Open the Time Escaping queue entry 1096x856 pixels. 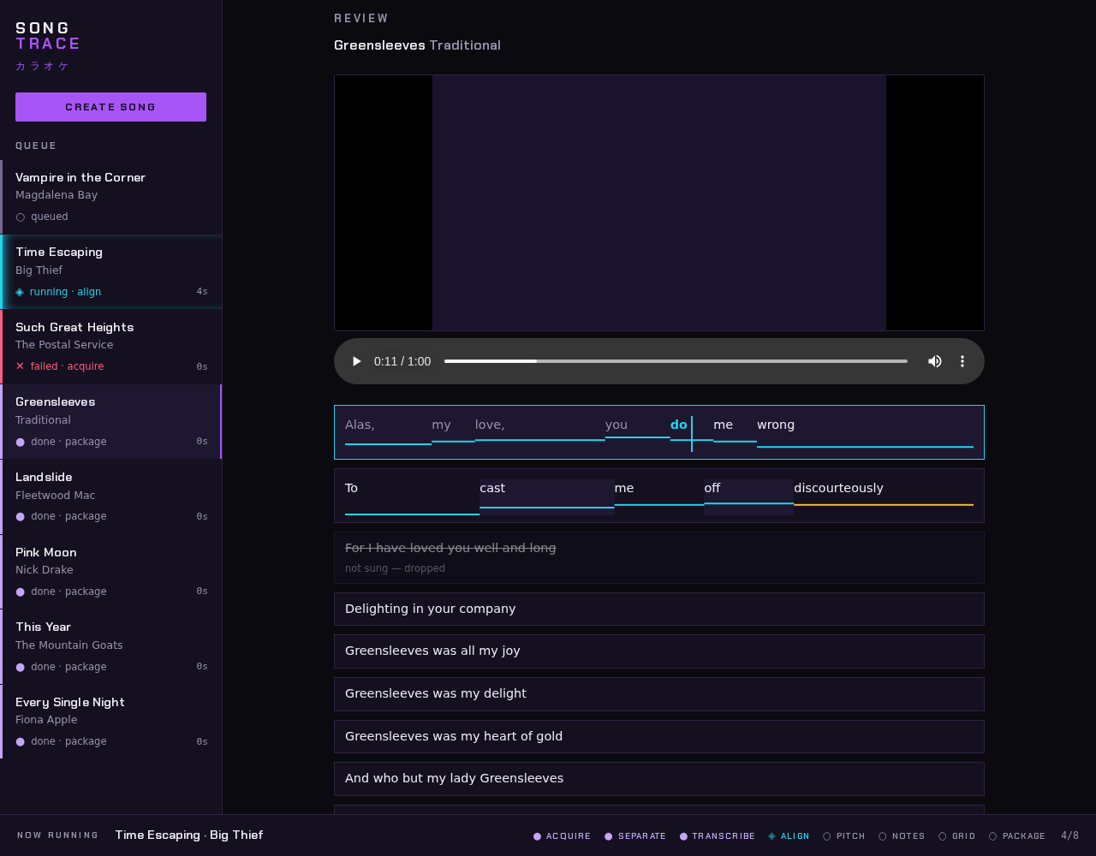tap(111, 271)
